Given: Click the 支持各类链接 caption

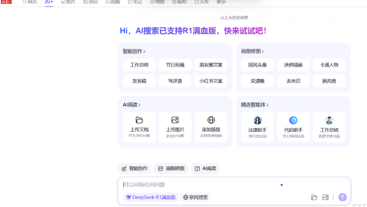Looking at the screenshot, I should click(211, 135).
